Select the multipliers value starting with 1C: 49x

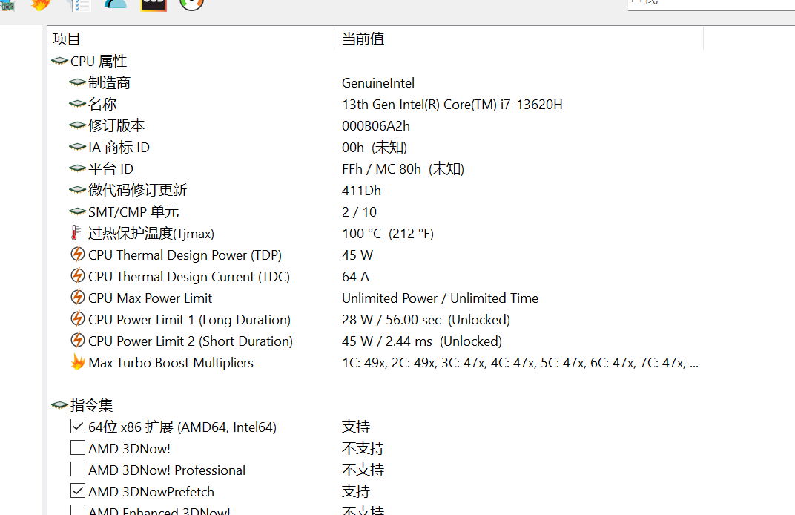coord(520,363)
